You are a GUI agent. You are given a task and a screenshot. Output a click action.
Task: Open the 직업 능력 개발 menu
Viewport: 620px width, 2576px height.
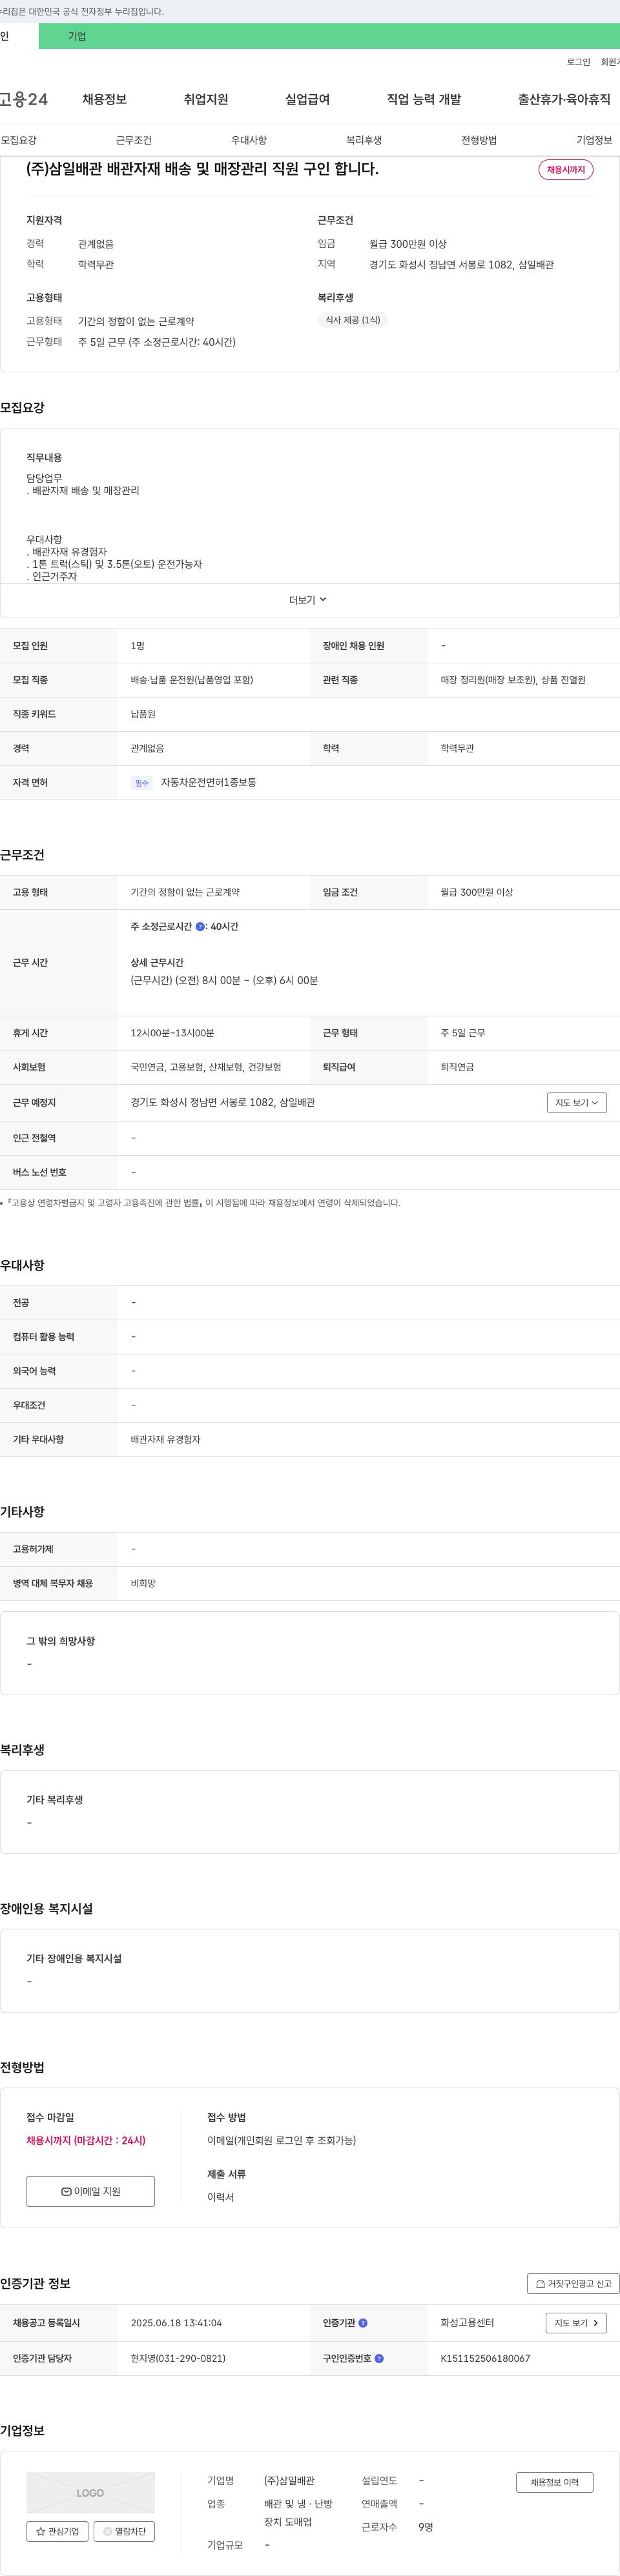click(424, 99)
